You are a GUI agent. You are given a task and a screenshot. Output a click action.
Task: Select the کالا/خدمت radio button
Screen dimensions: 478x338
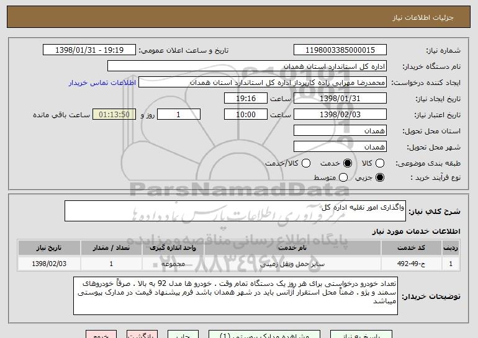(306, 163)
